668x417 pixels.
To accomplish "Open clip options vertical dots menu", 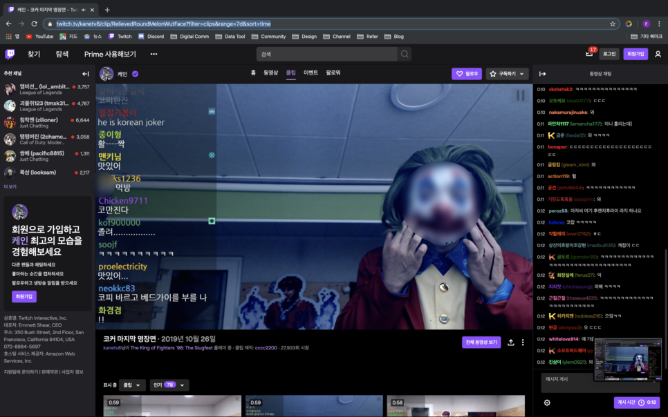I will tap(523, 342).
